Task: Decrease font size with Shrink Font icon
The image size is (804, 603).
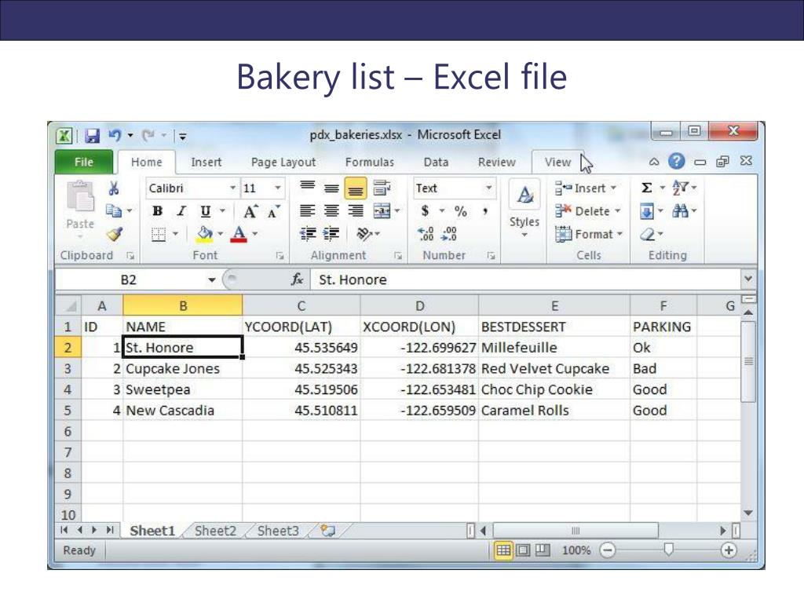Action: [273, 211]
